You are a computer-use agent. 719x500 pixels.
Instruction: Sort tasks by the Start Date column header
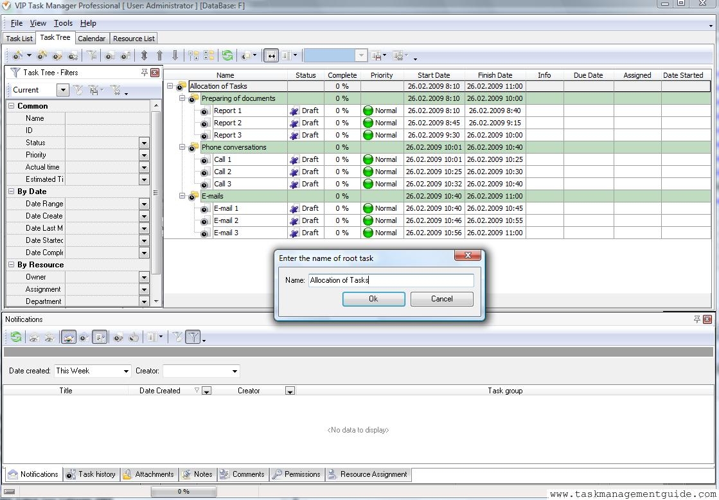pyautogui.click(x=434, y=75)
